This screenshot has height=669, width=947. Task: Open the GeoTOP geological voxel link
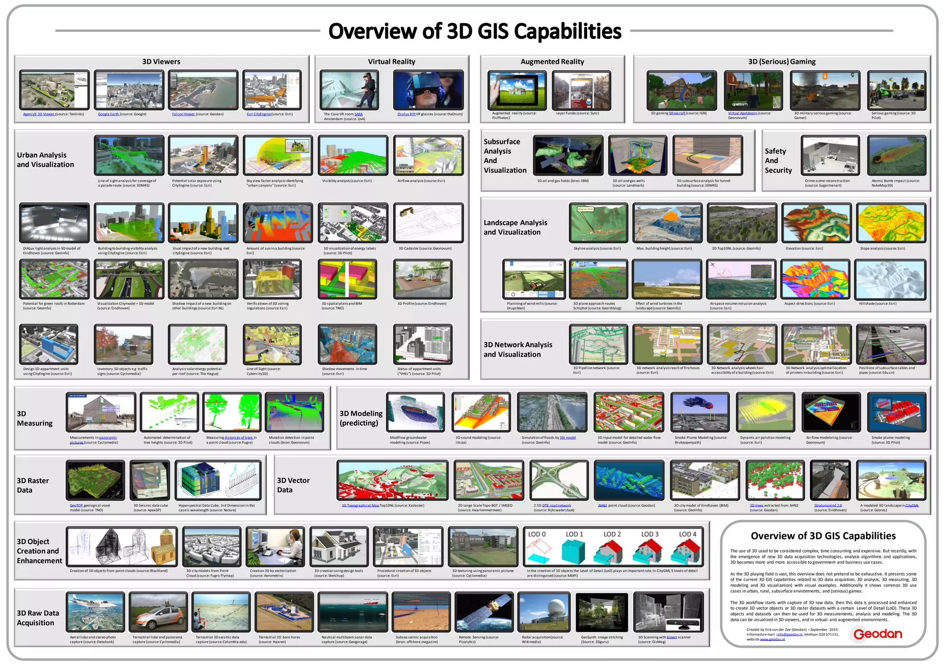(76, 506)
